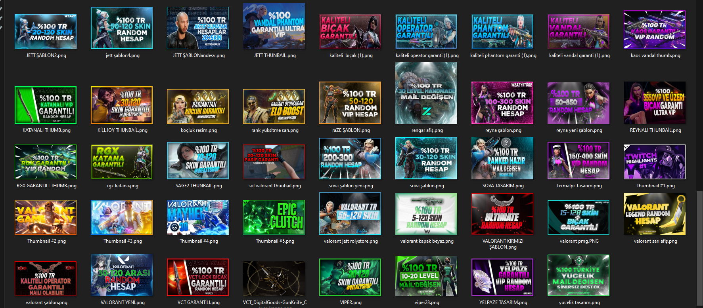703x308 pixels.
Task: Click the file name "Thumbnail #4.png"
Action: pyautogui.click(x=199, y=241)
